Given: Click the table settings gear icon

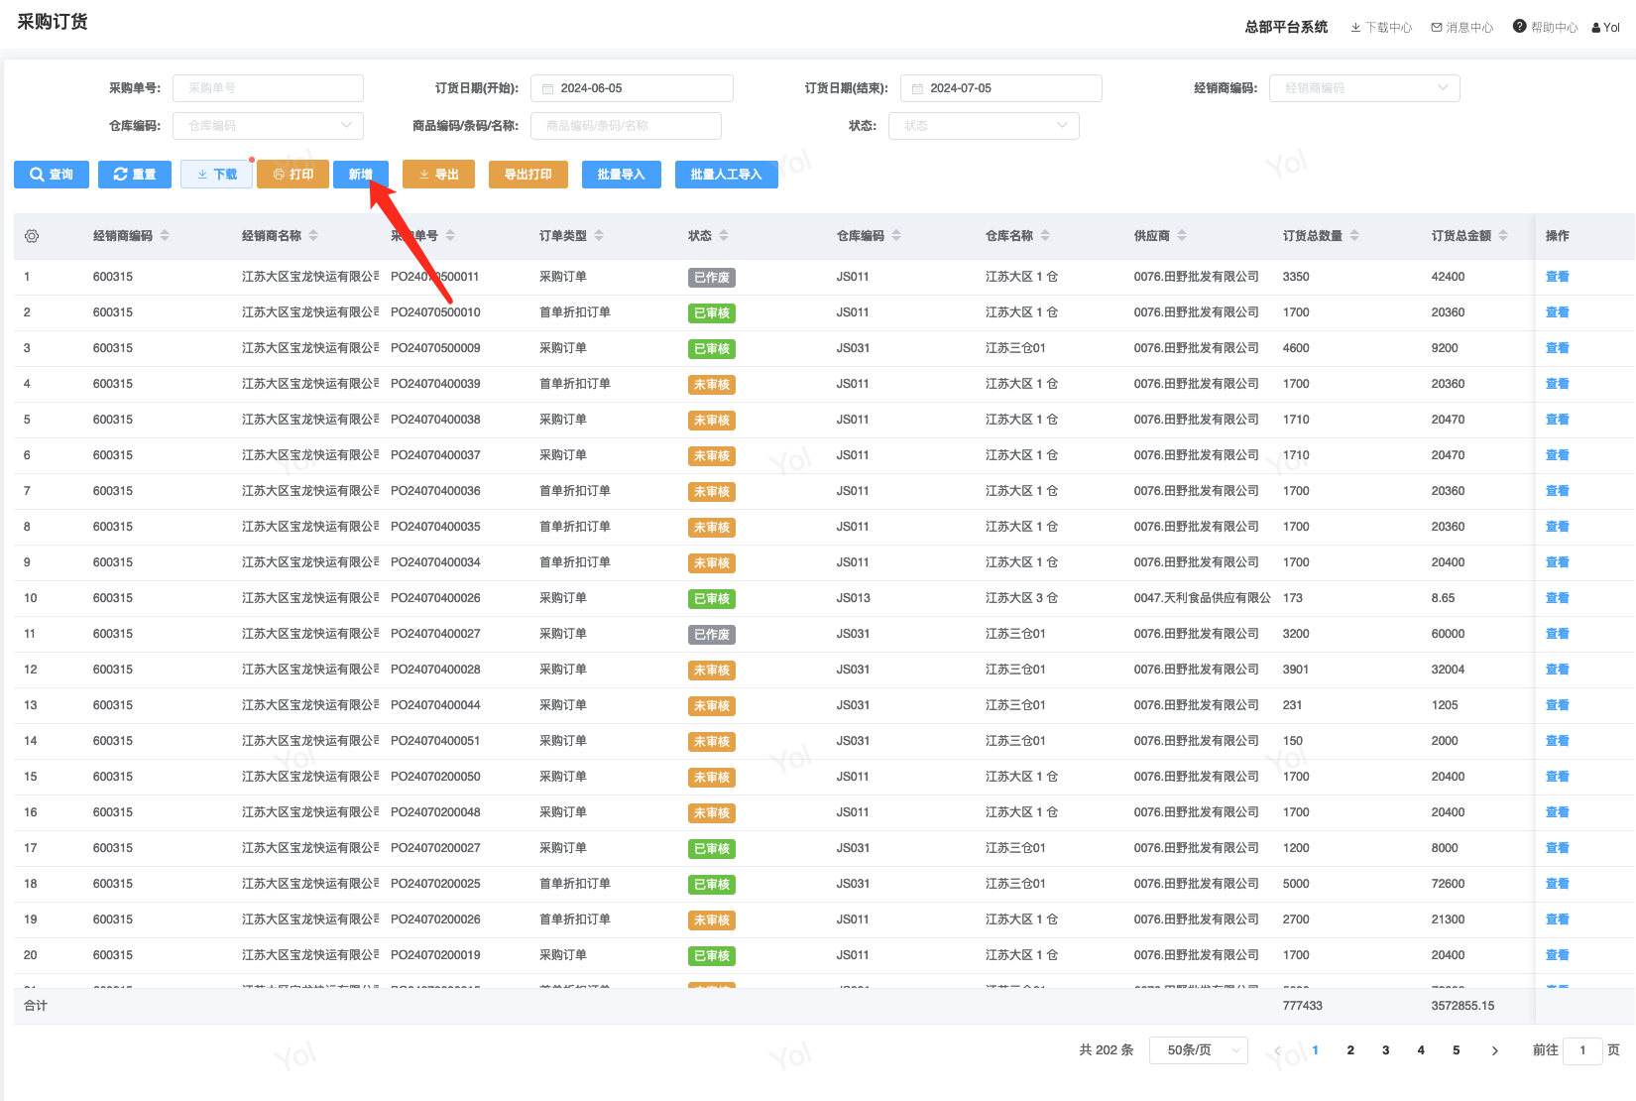Looking at the screenshot, I should (x=32, y=236).
